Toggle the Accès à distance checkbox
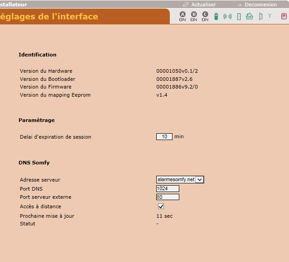289x262 pixels. coord(161,206)
